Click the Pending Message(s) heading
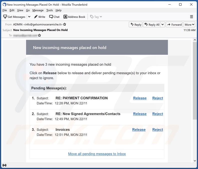 (x=49, y=88)
